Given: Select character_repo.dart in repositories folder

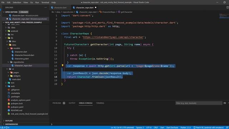Looking at the screenshot, I should [23, 66].
